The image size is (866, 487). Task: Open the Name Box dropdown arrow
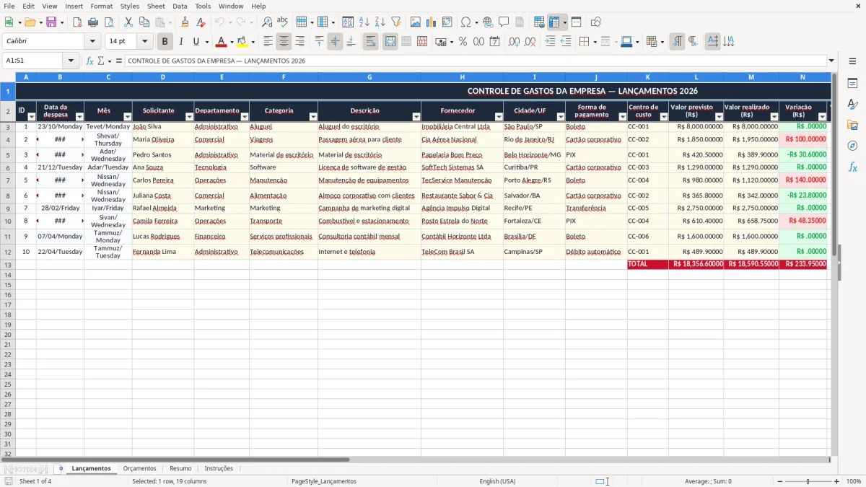coord(71,61)
